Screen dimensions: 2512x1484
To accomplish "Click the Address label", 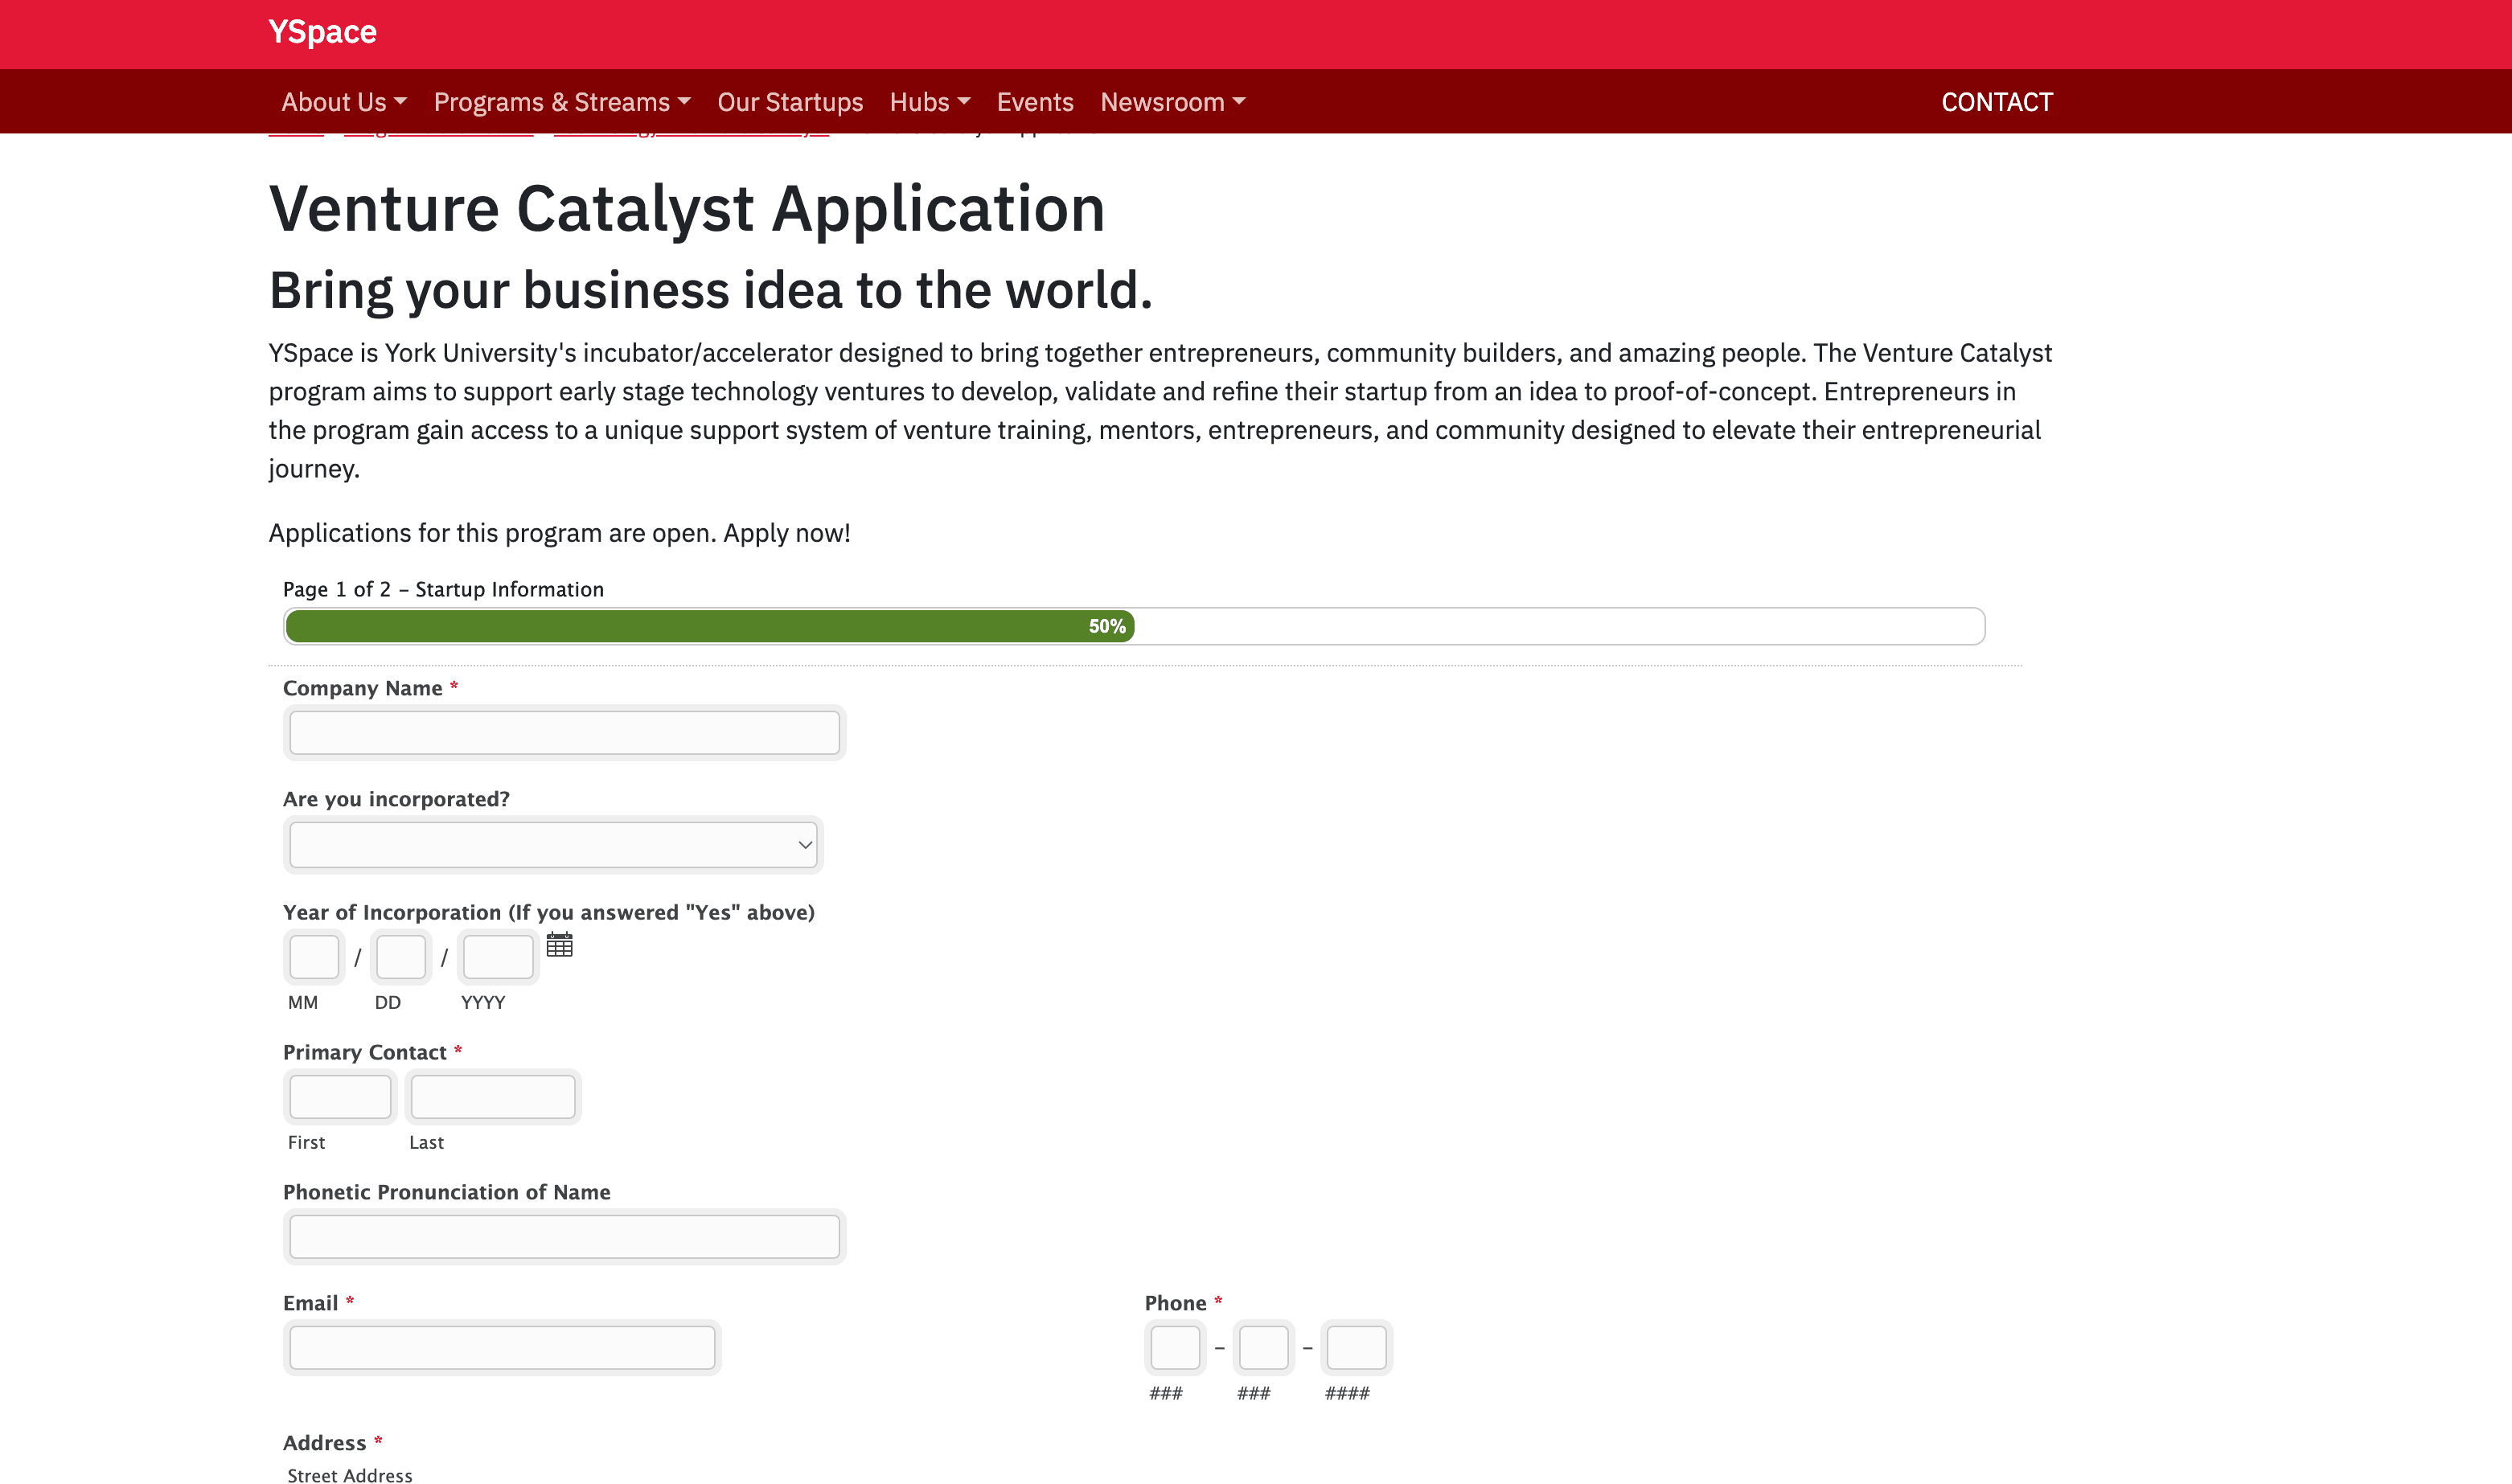I will pos(325,1443).
